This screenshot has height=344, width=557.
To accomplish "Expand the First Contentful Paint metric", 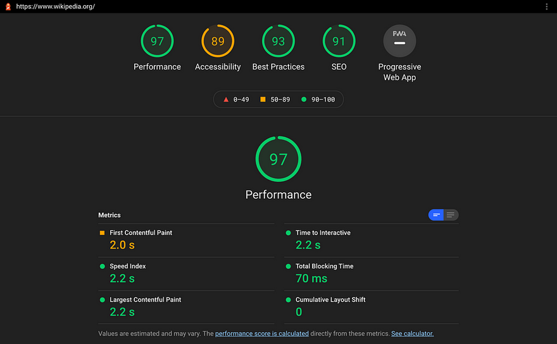I will click(x=186, y=240).
